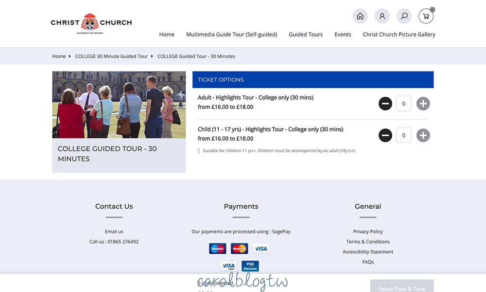Click 'Adult - Highlights Tour - College only' text
Viewport: 486px width, 292px height.
click(256, 97)
